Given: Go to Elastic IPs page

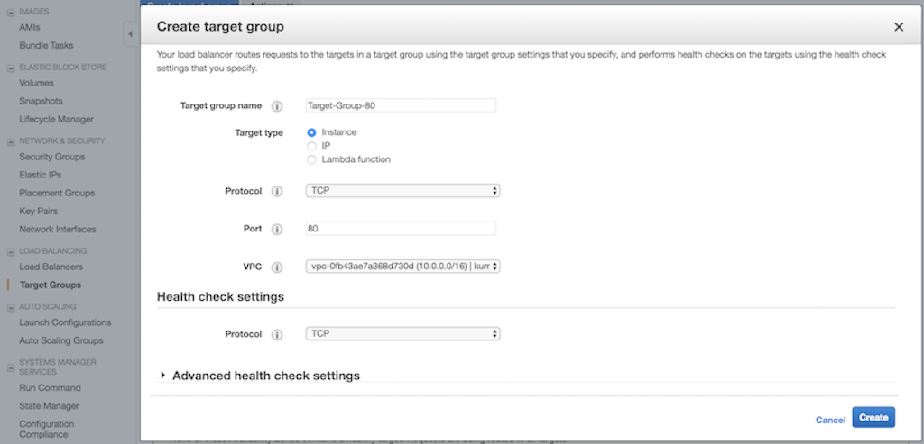Looking at the screenshot, I should (x=40, y=176).
